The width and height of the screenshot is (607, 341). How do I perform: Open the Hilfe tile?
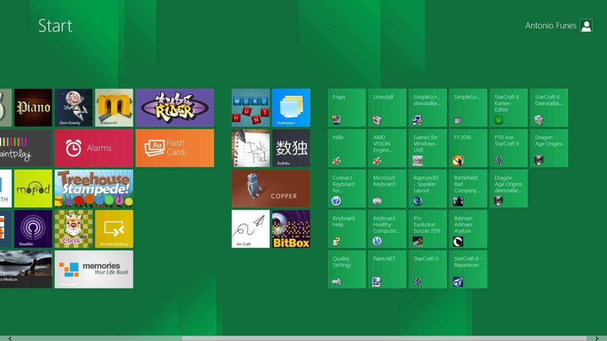pos(347,148)
